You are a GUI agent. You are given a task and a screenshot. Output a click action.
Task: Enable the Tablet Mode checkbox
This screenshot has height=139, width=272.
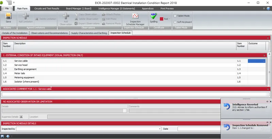point(175,16)
